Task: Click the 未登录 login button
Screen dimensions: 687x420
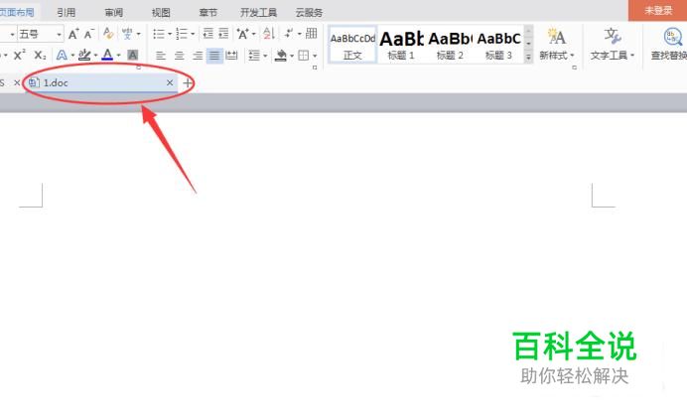Action: tap(657, 10)
